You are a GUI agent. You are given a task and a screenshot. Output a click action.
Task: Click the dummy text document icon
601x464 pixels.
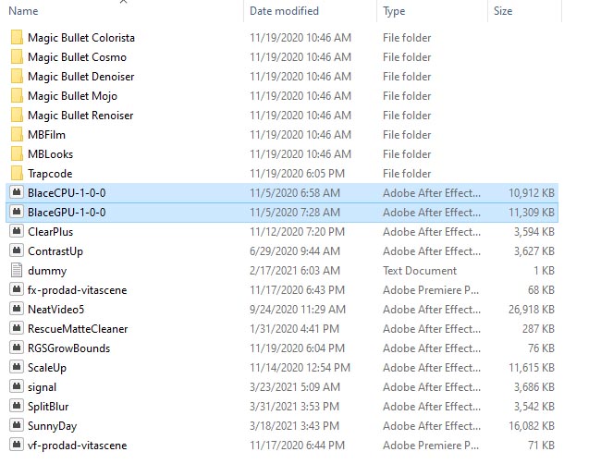coord(17,270)
